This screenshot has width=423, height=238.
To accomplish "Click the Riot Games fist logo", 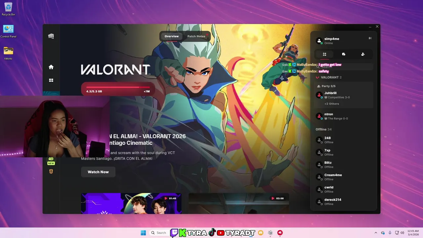I will click(51, 36).
